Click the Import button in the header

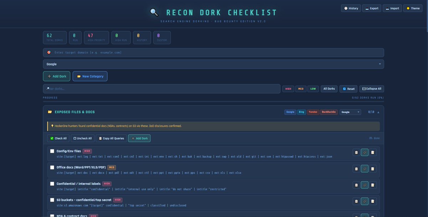pyautogui.click(x=392, y=8)
